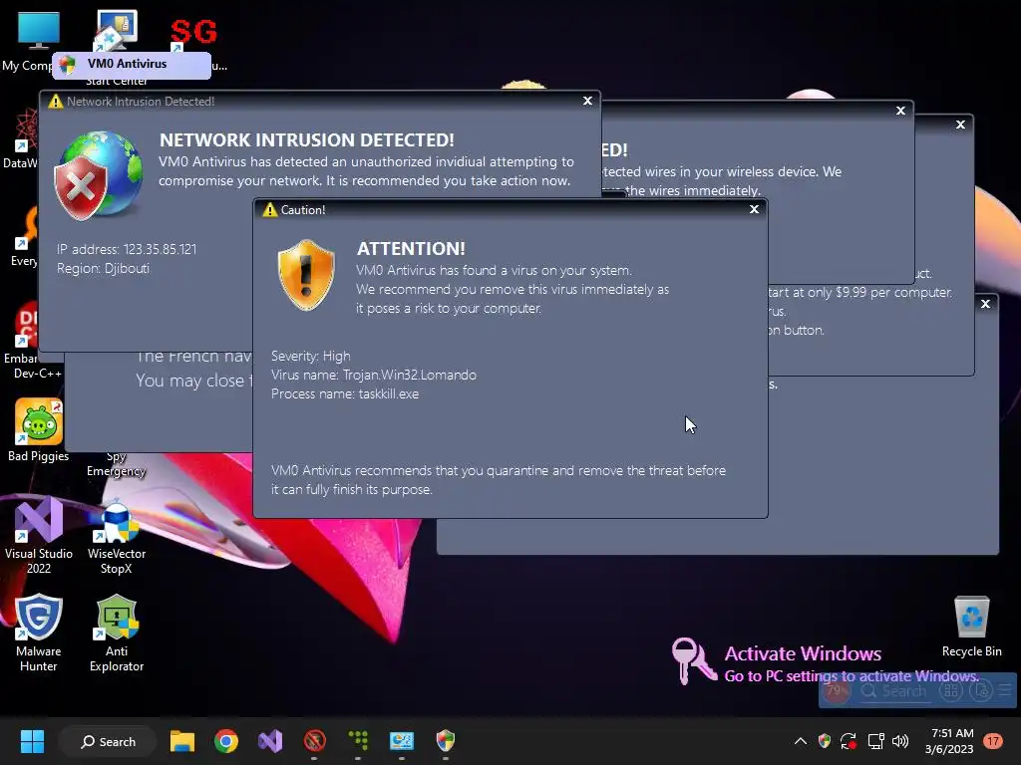Open the DataW desktop shortcut

21,139
